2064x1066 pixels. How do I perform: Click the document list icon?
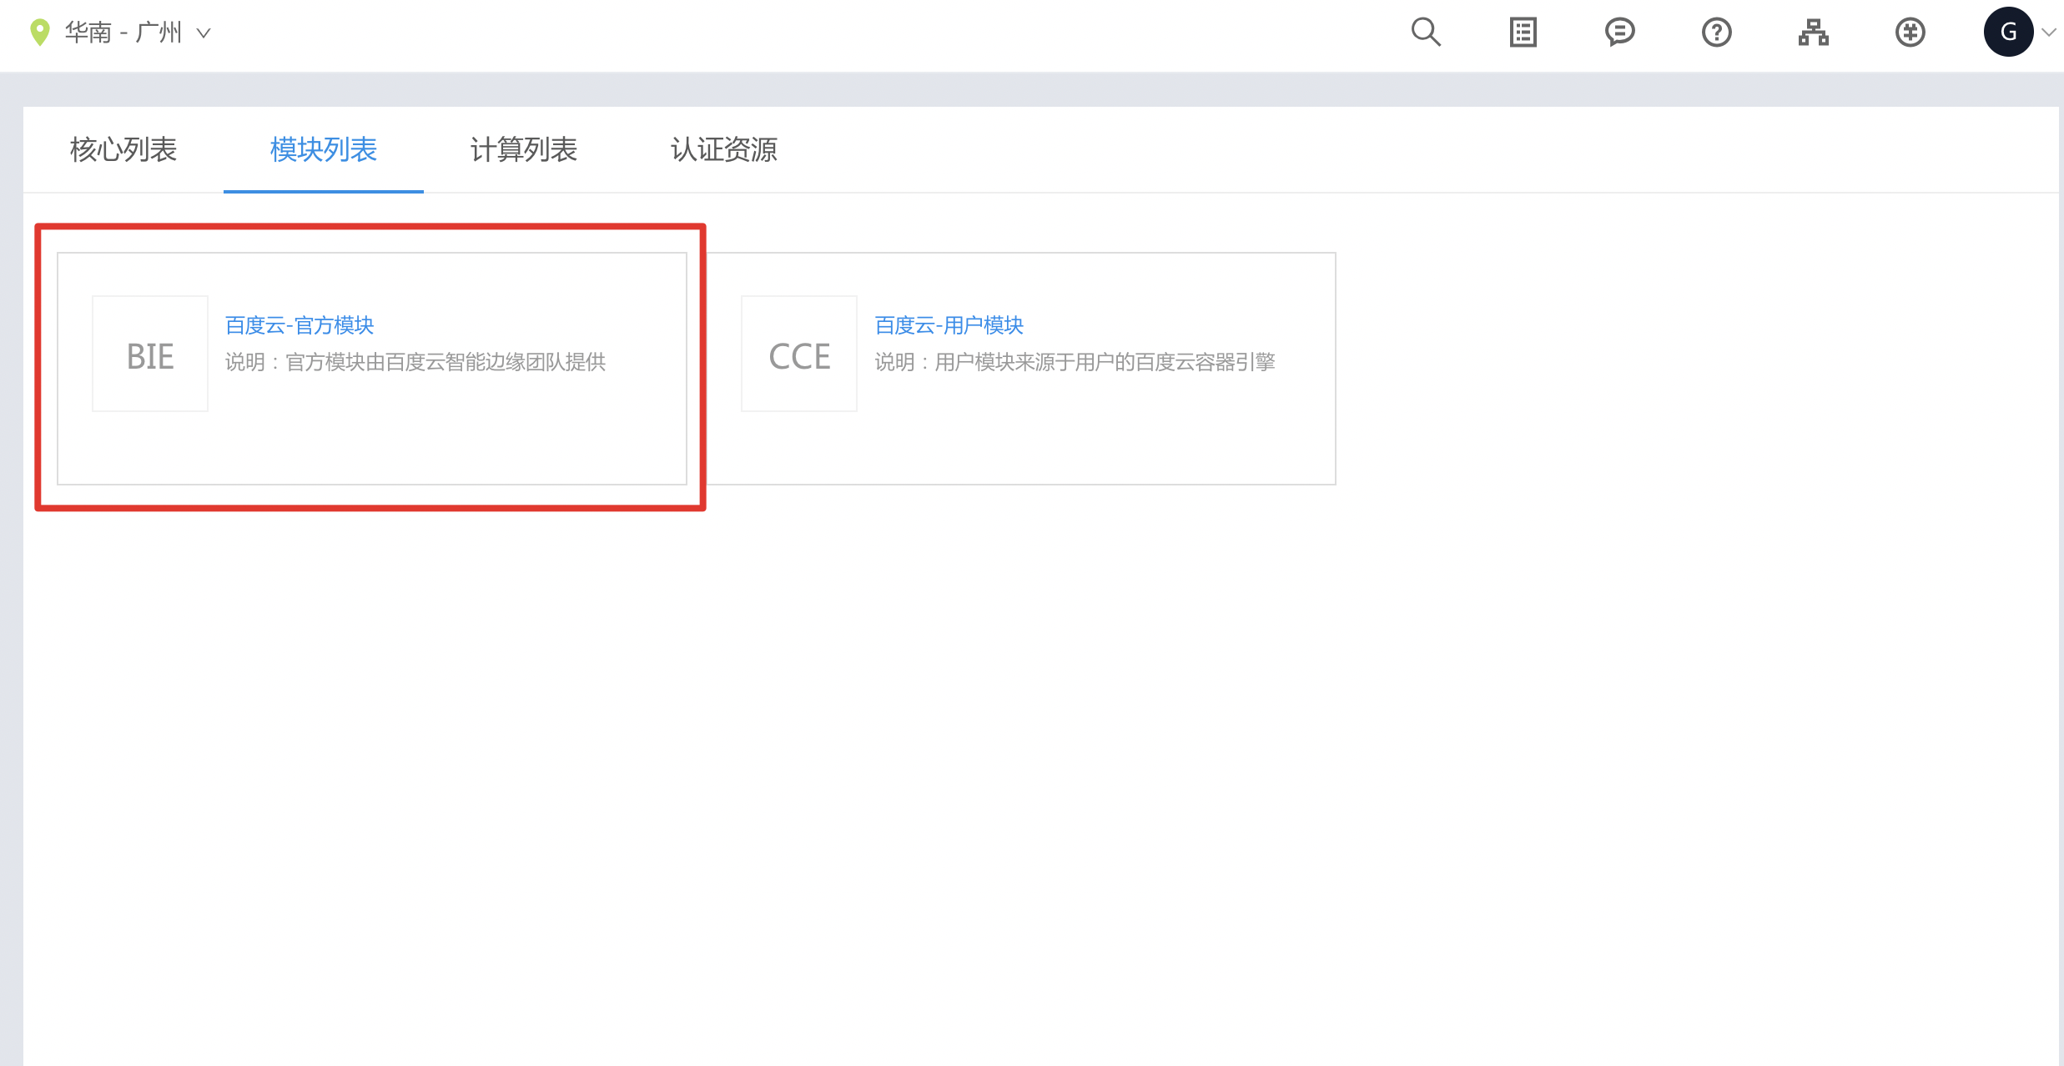click(x=1523, y=33)
